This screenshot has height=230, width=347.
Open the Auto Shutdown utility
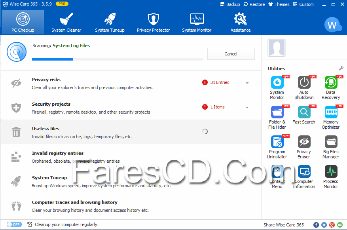(304, 88)
